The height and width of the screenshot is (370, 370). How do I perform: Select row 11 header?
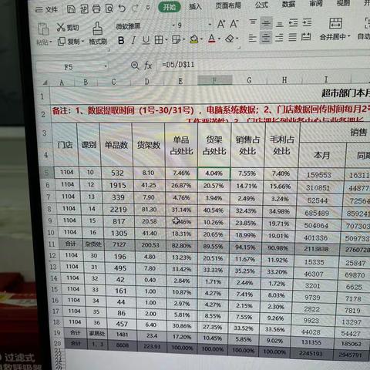[52, 244]
